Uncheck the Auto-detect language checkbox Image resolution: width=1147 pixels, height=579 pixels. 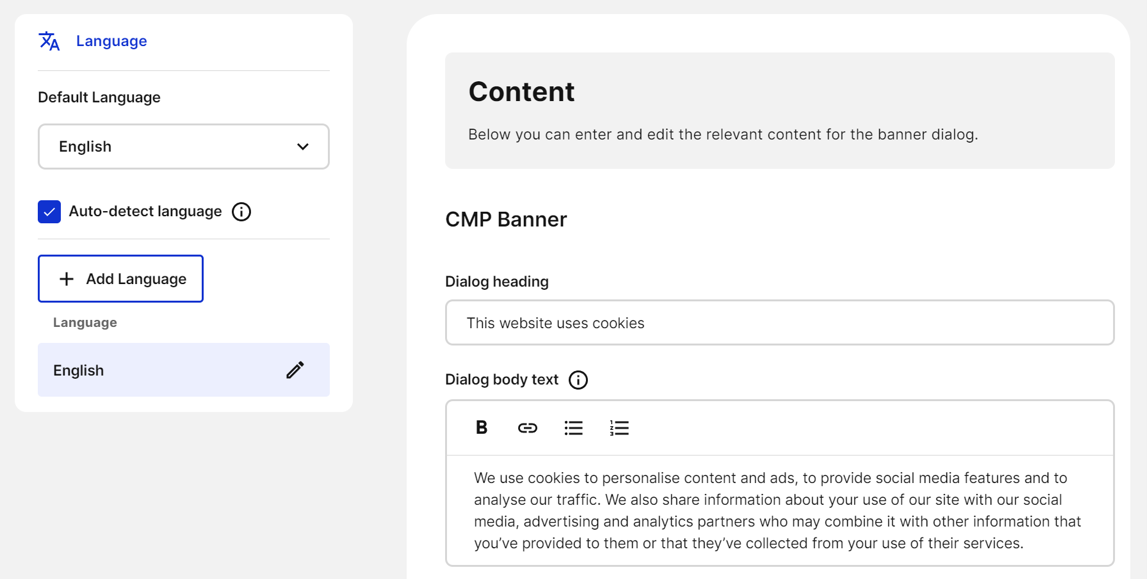tap(49, 212)
